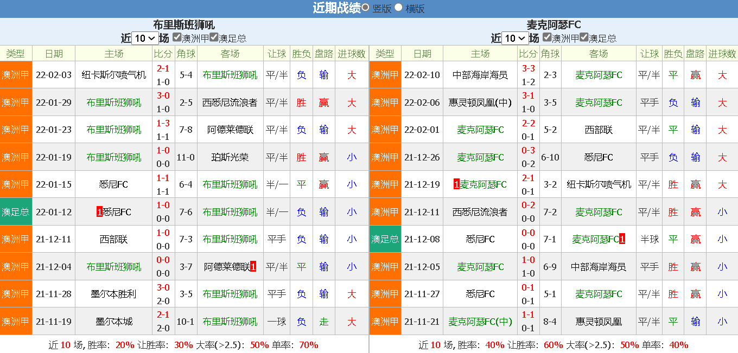Click 纽卡斯尔喷气机 home team on 22-02-03
The image size is (738, 353).
[x=114, y=75]
